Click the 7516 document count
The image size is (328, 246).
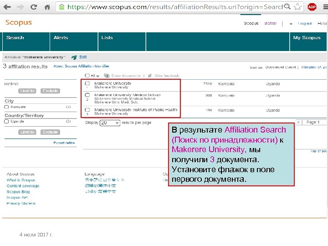click(x=208, y=84)
